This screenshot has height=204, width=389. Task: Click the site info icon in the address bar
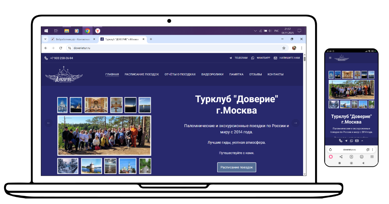pos(69,48)
